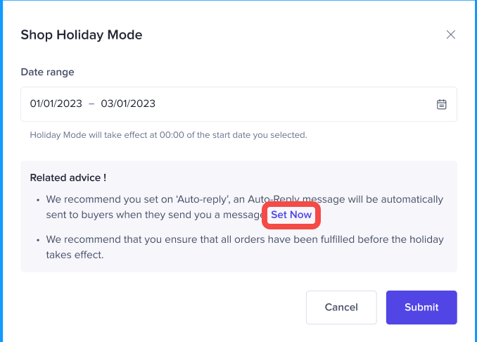Click the Related advice heading

(65, 178)
